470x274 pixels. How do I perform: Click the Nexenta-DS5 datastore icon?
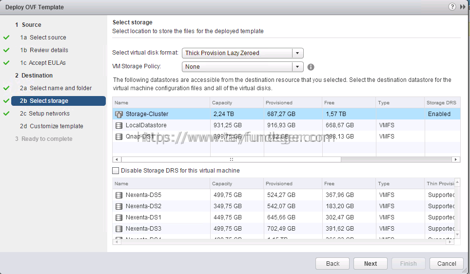(x=119, y=195)
